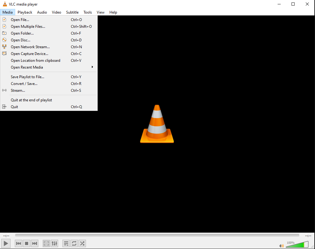Stop playback with the stop button

click(x=27, y=243)
